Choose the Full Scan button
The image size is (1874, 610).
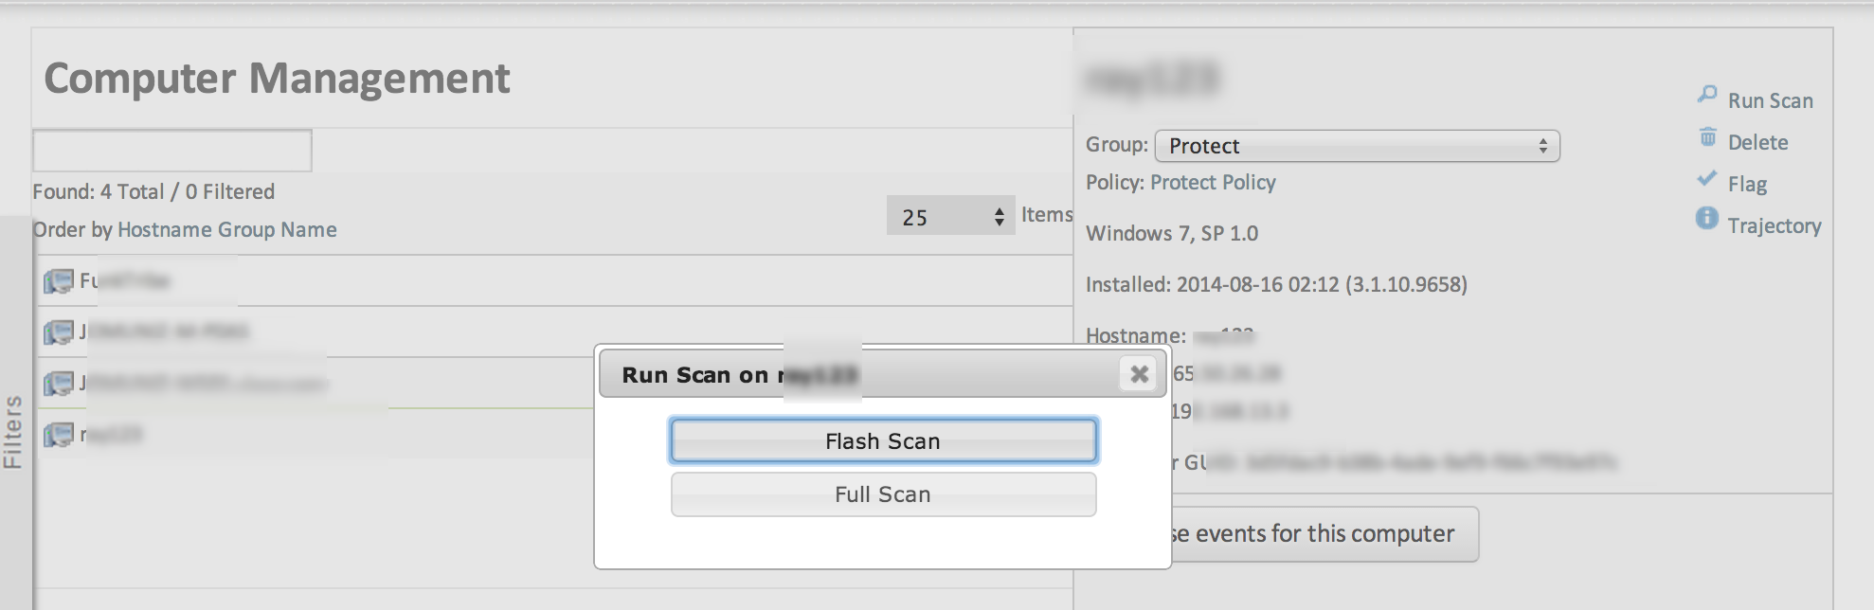pyautogui.click(x=883, y=494)
